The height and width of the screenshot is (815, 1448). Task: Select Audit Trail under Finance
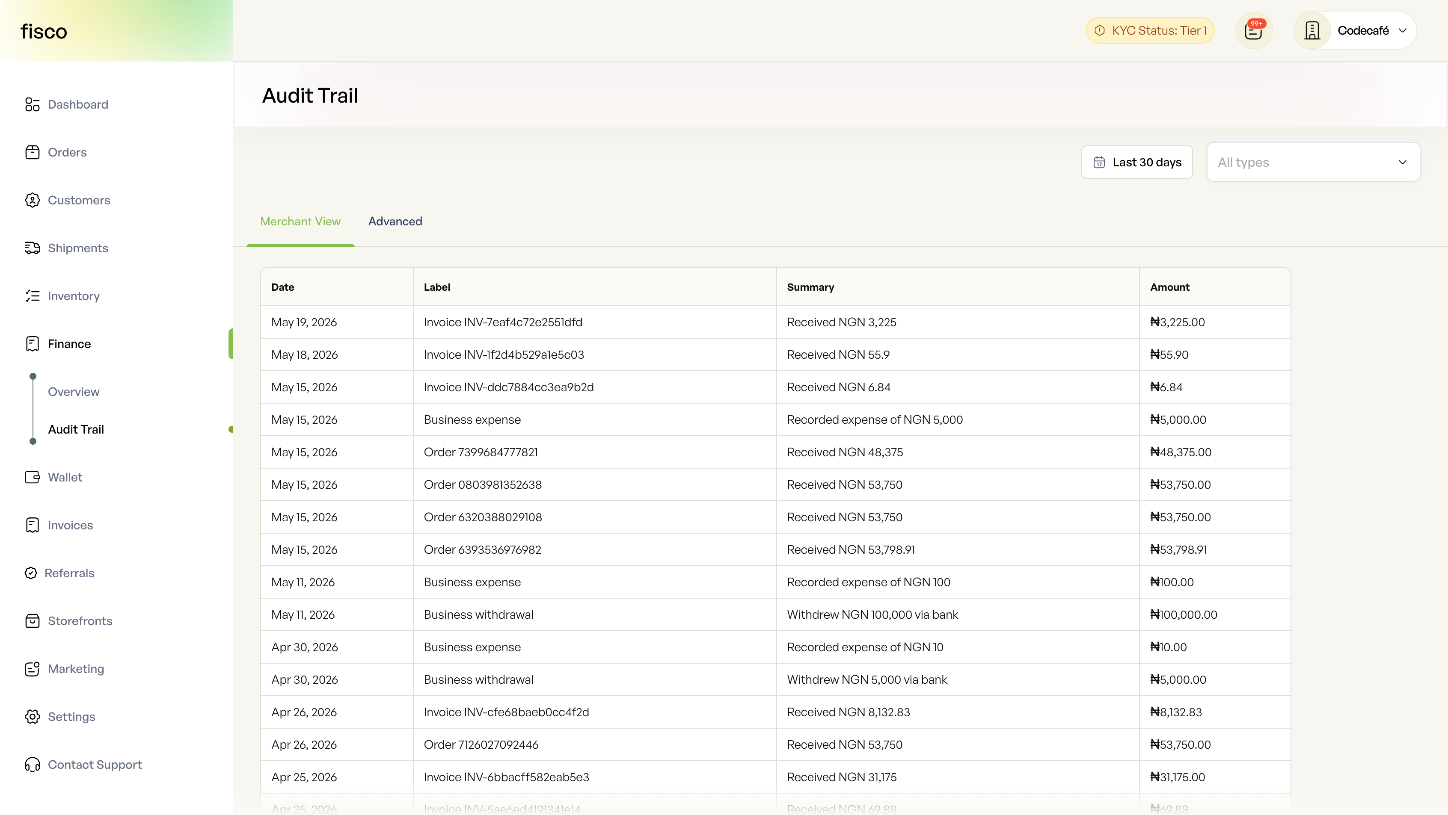(76, 429)
